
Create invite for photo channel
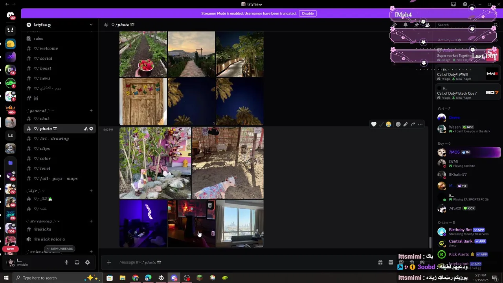(86, 129)
